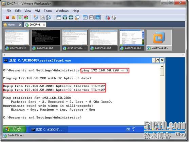Click the cmd.exe title bar system icon

(x=6, y=60)
